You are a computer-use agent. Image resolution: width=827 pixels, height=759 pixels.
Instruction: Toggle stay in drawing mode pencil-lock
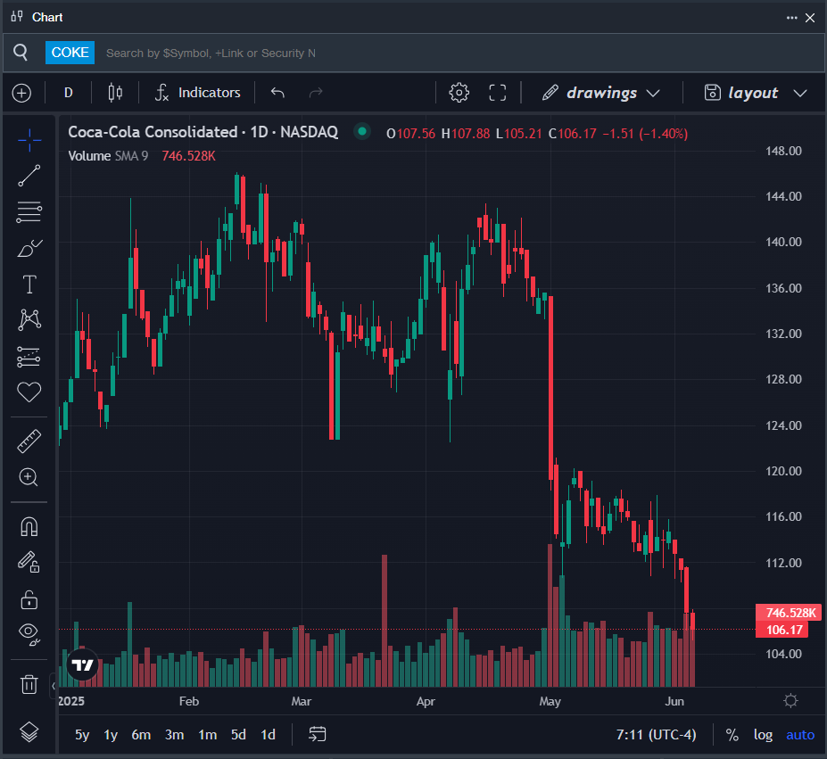[x=29, y=562]
